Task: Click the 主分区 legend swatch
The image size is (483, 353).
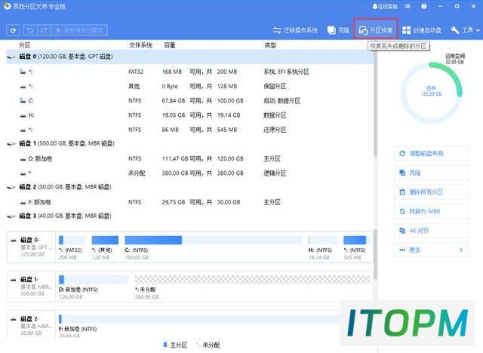Action: pyautogui.click(x=165, y=345)
